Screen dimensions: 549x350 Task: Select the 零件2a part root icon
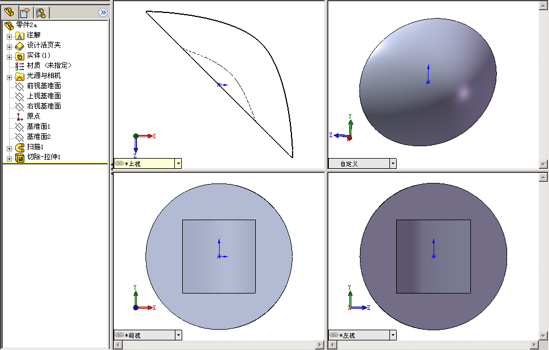pyautogui.click(x=9, y=25)
